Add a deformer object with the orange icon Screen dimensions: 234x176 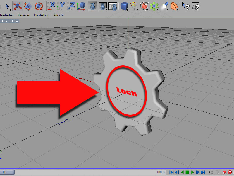[174, 6]
